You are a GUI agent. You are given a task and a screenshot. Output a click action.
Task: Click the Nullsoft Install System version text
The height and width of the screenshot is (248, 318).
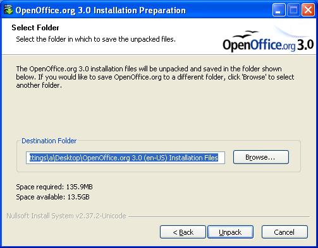pos(66,216)
